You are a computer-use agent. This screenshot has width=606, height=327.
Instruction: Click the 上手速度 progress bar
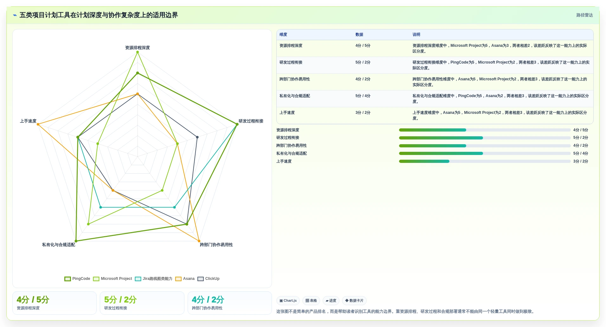point(485,161)
